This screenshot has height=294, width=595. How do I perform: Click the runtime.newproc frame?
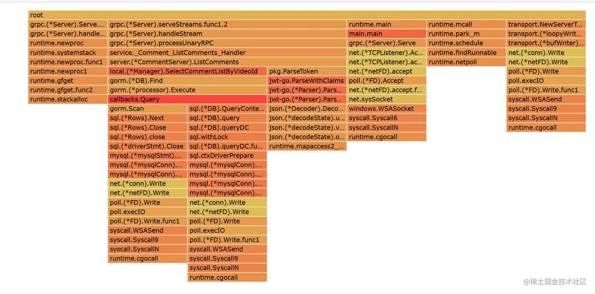(x=68, y=43)
